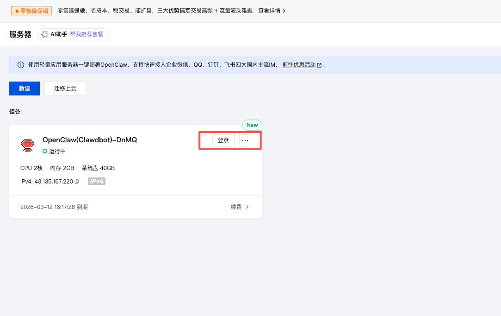501x316 pixels.
Task: Click the grey IPv6 badge
Action: point(97,181)
